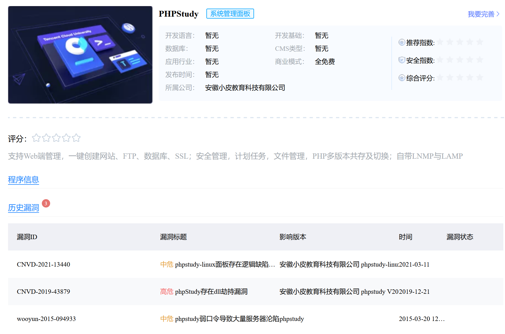Click the 漏洞状态 column header
This screenshot has height=334, width=505.
[460, 237]
